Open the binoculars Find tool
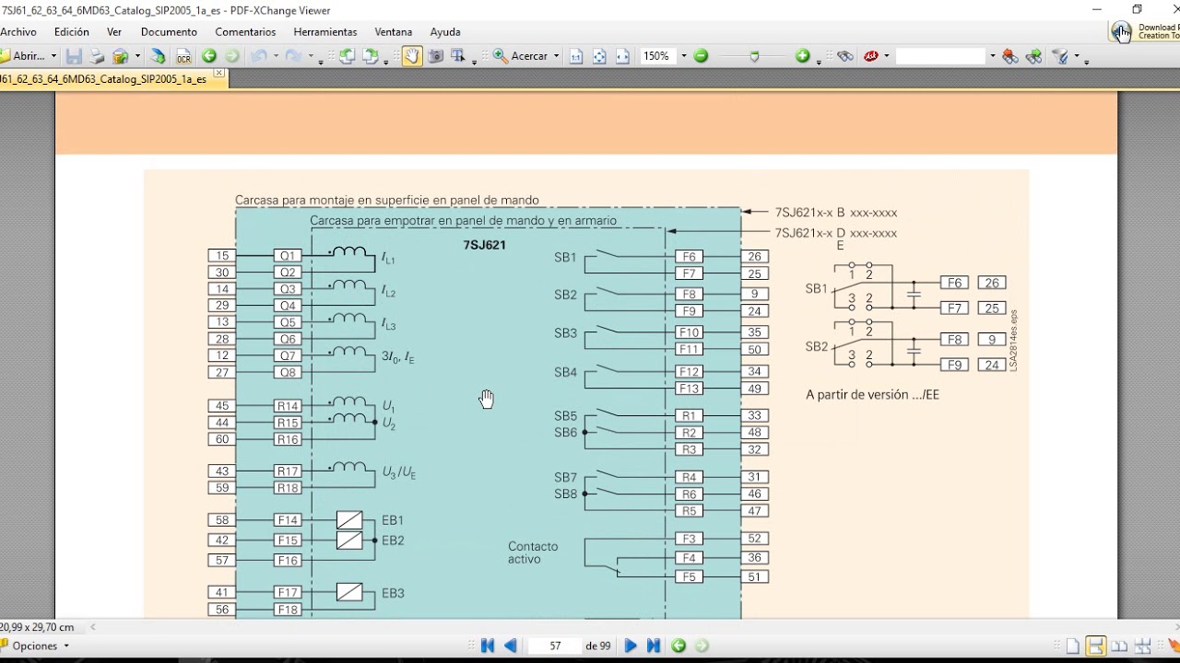The image size is (1180, 663). click(844, 56)
